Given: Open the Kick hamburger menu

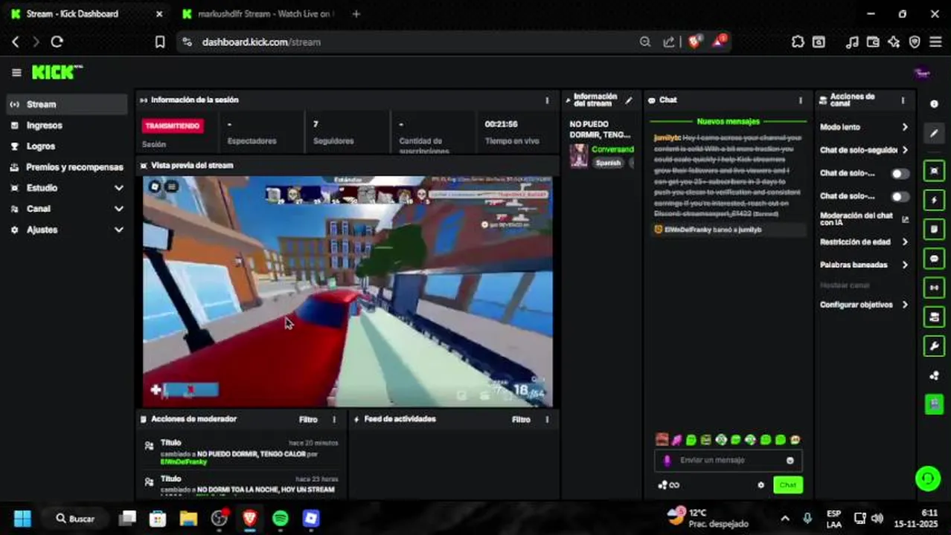Looking at the screenshot, I should pyautogui.click(x=16, y=72).
